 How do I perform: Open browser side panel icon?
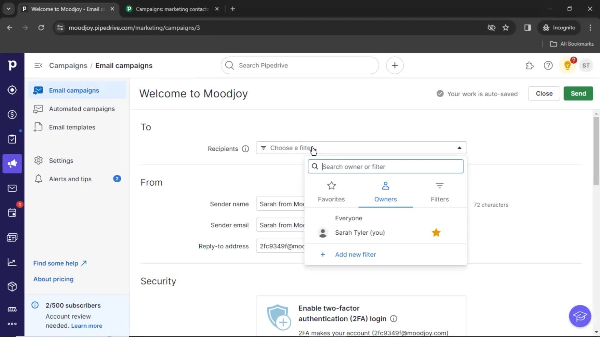tap(527, 28)
